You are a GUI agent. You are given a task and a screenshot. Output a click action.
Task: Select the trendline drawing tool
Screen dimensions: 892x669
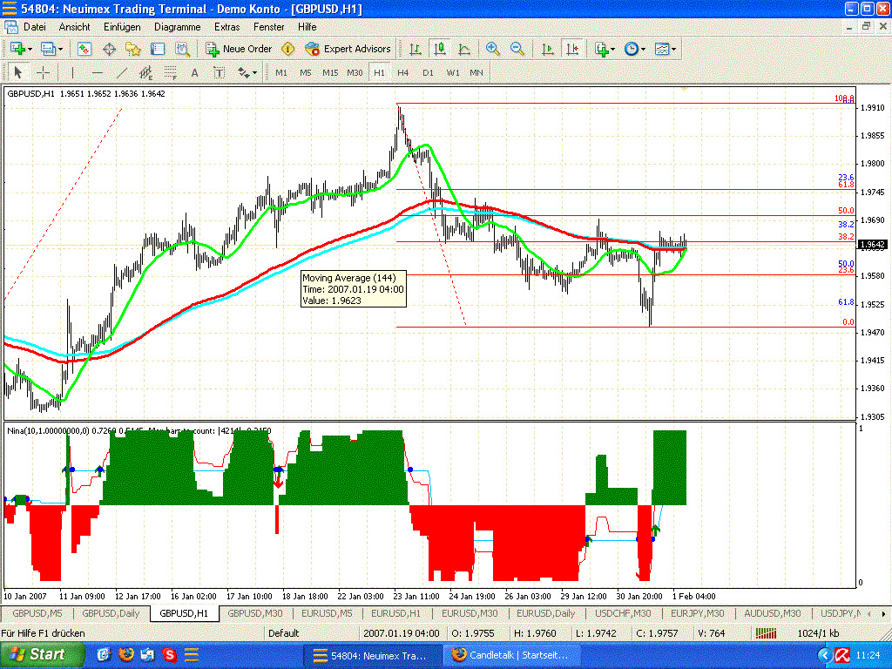tap(122, 72)
